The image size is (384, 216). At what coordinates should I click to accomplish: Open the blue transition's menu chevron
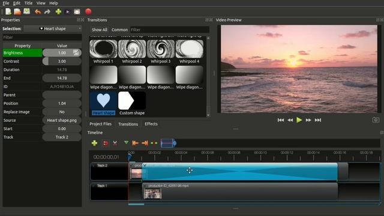145,166
